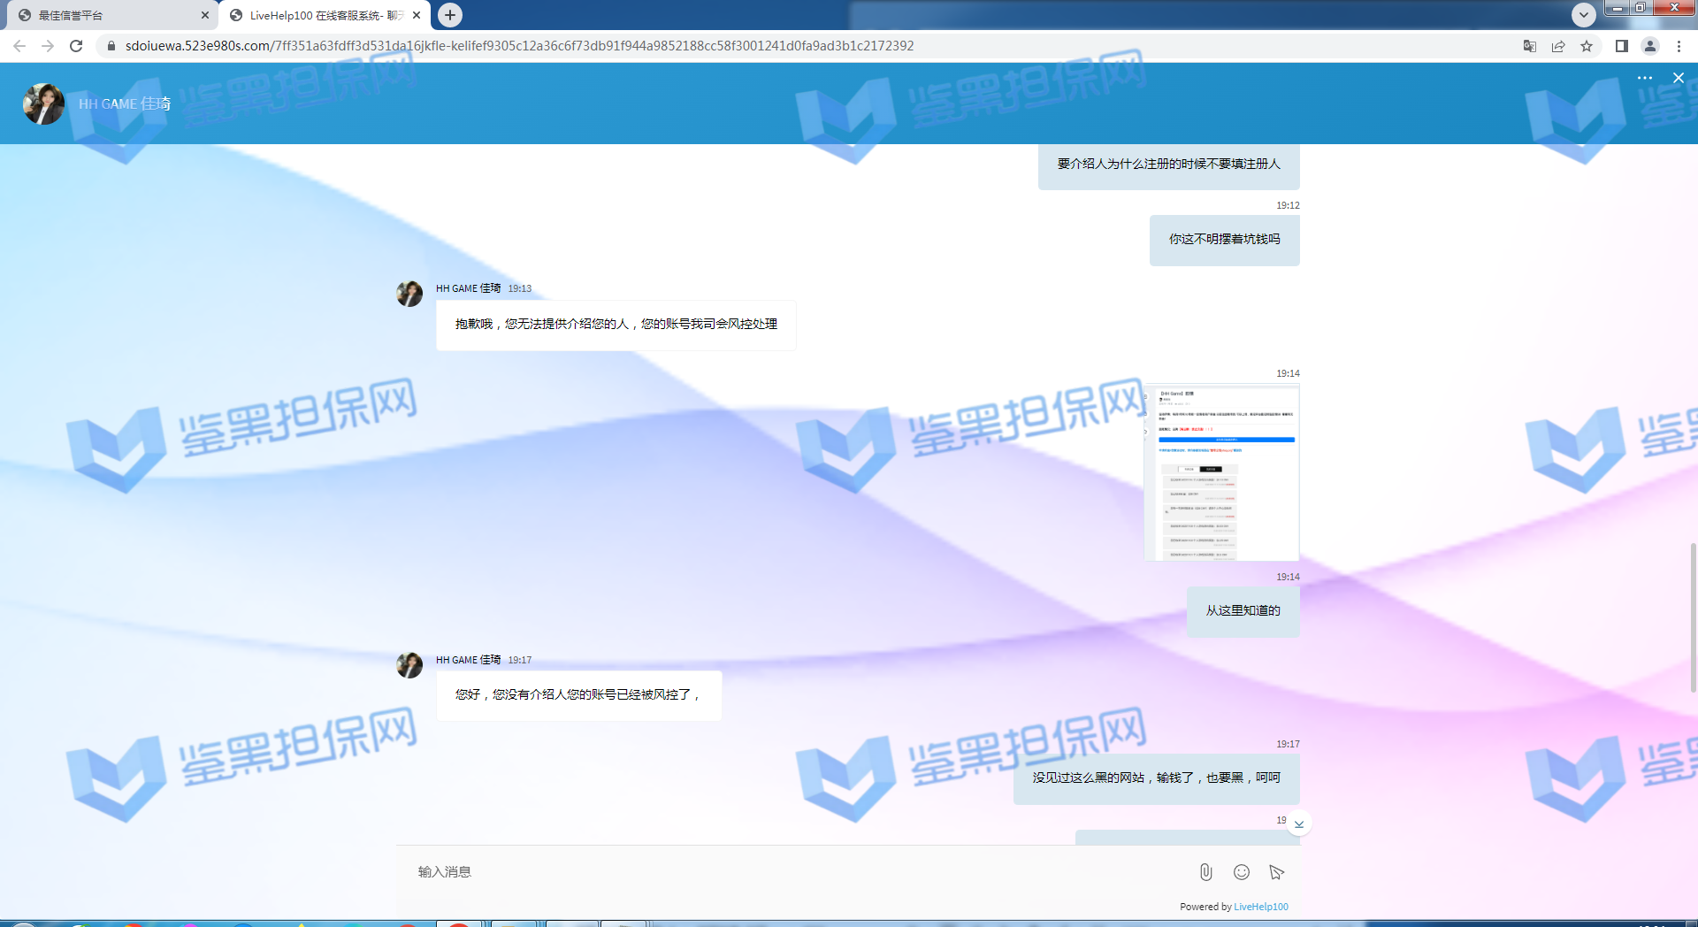Open the browser profile avatar
The width and height of the screenshot is (1698, 927).
(x=1649, y=46)
